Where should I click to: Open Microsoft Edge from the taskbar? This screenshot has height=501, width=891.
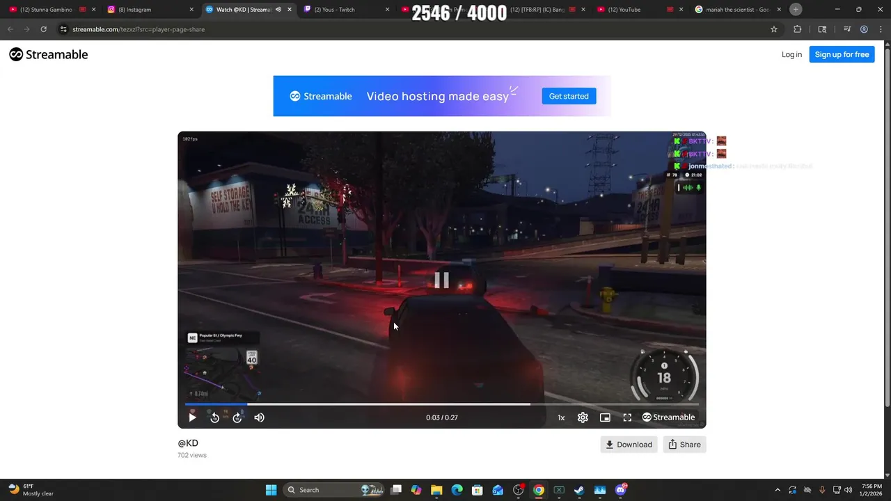457,490
